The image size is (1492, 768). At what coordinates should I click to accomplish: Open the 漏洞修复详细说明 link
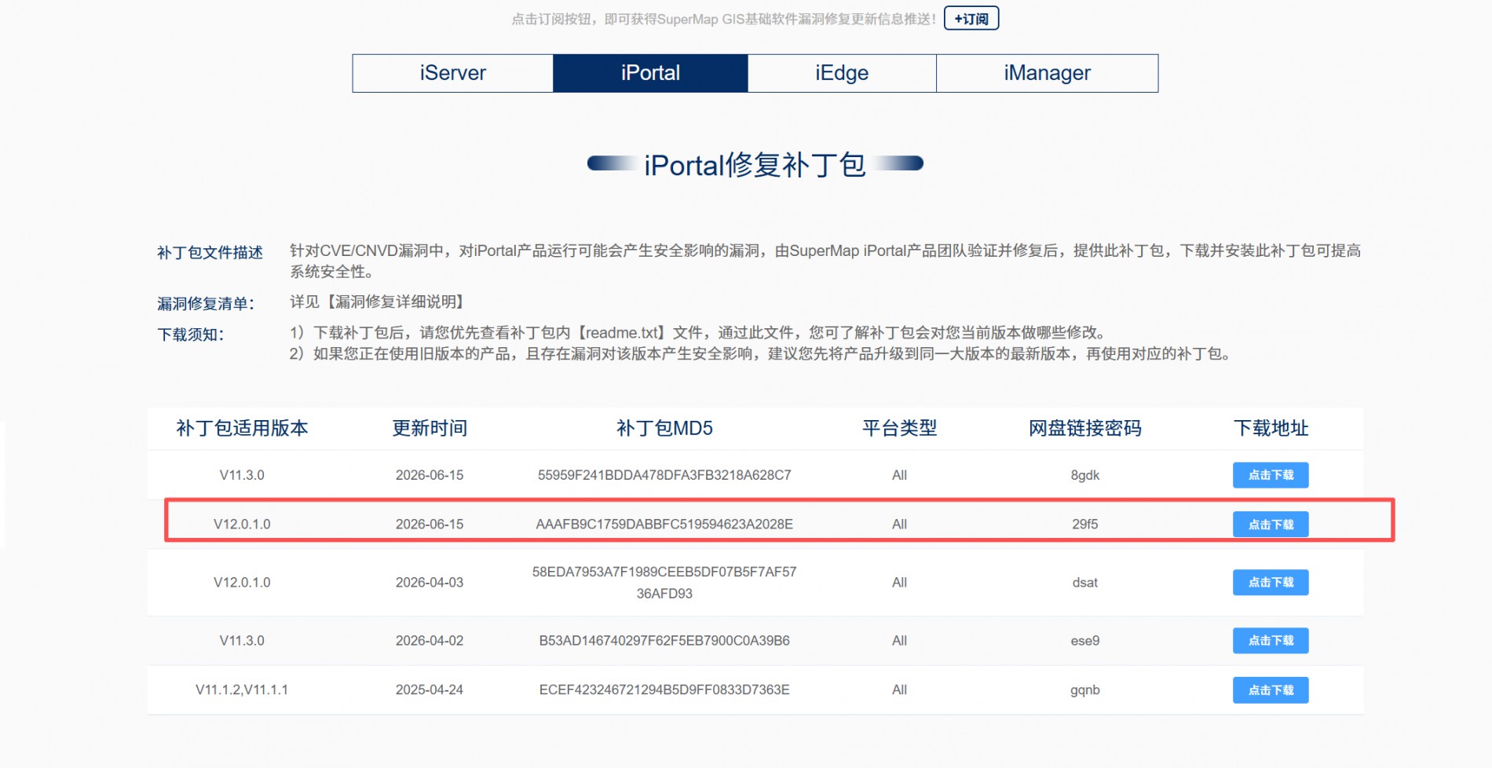click(397, 302)
